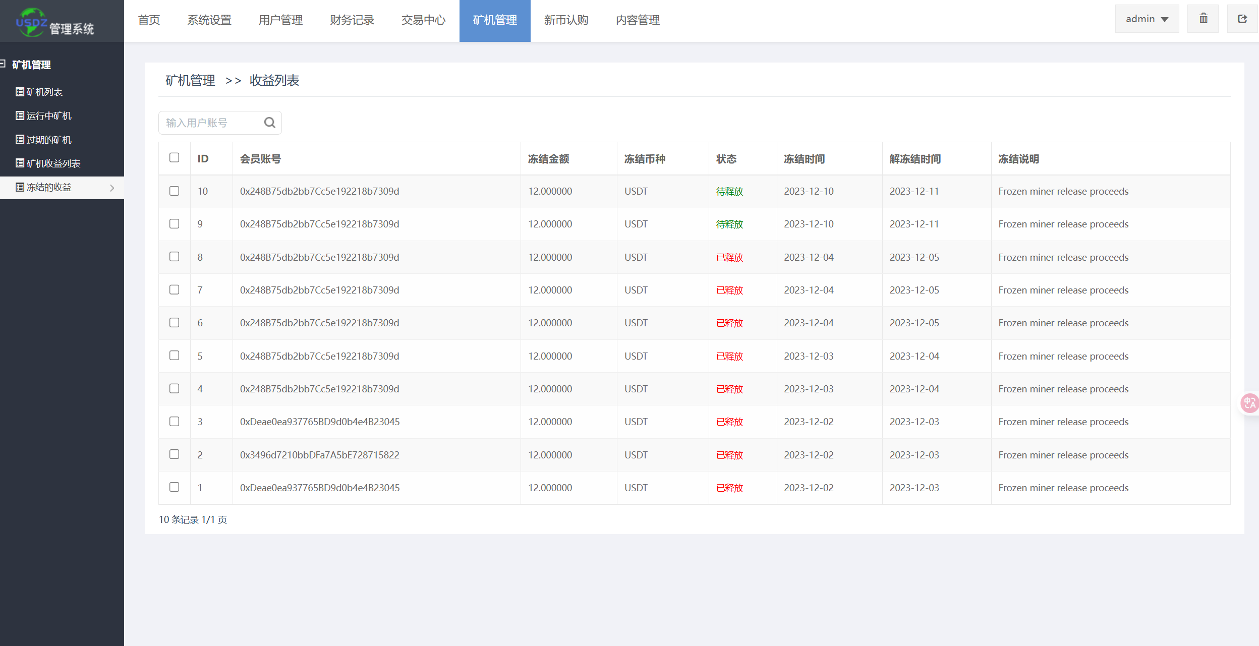Click the 矿机管理 breadcrumb link
The width and height of the screenshot is (1259, 646).
point(190,81)
